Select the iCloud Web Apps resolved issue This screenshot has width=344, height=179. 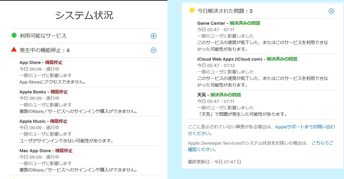230,59
